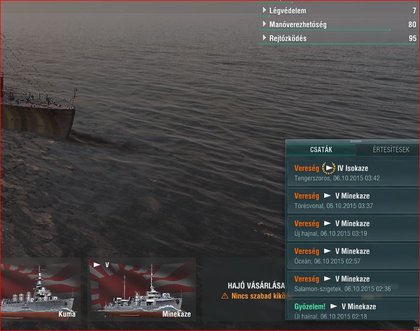Click the destroyer class icon on Minekaze card
This screenshot has height=331, width=420.
pyautogui.click(x=97, y=265)
